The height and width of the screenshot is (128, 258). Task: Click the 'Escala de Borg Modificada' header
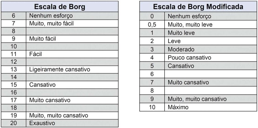tap(198, 7)
